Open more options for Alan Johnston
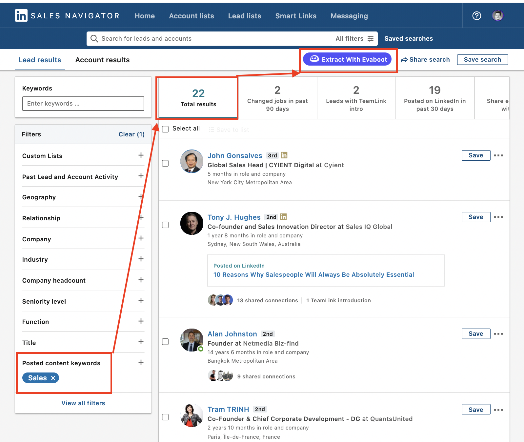Image resolution: width=524 pixels, height=442 pixels. [498, 334]
